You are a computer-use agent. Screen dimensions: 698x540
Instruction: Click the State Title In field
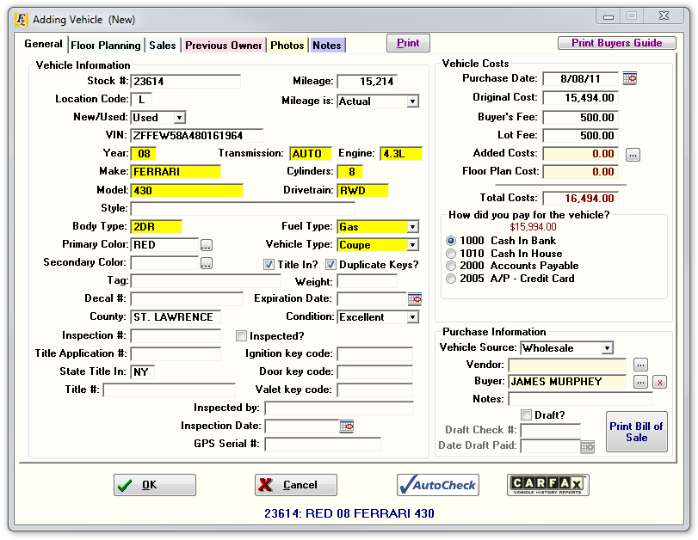coord(142,371)
